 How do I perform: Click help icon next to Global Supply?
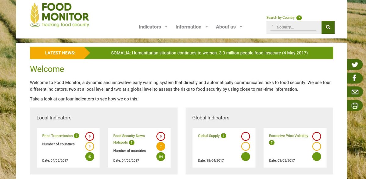point(224,136)
